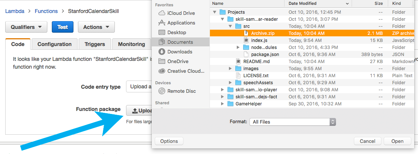Open Downloads from the Favorites sidebar
The image size is (418, 154).
point(179,52)
